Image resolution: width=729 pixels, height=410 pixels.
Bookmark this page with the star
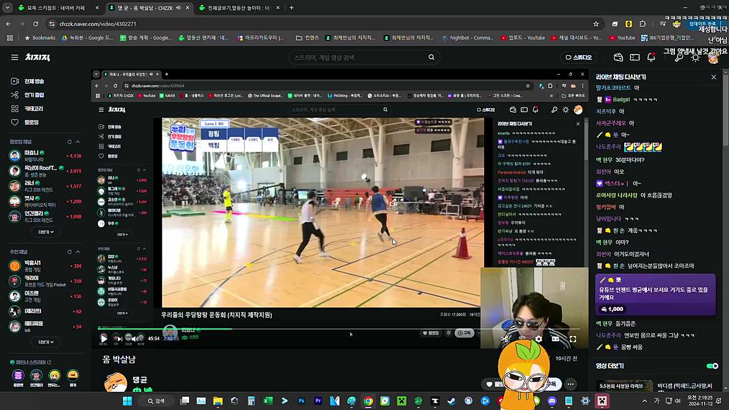pos(596,24)
